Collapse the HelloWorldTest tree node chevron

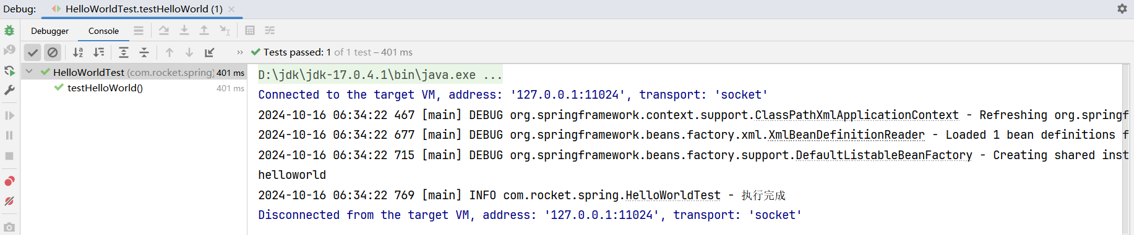29,72
